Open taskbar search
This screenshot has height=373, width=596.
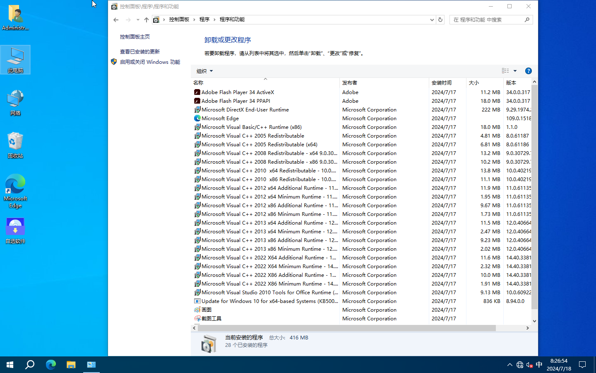coord(30,365)
